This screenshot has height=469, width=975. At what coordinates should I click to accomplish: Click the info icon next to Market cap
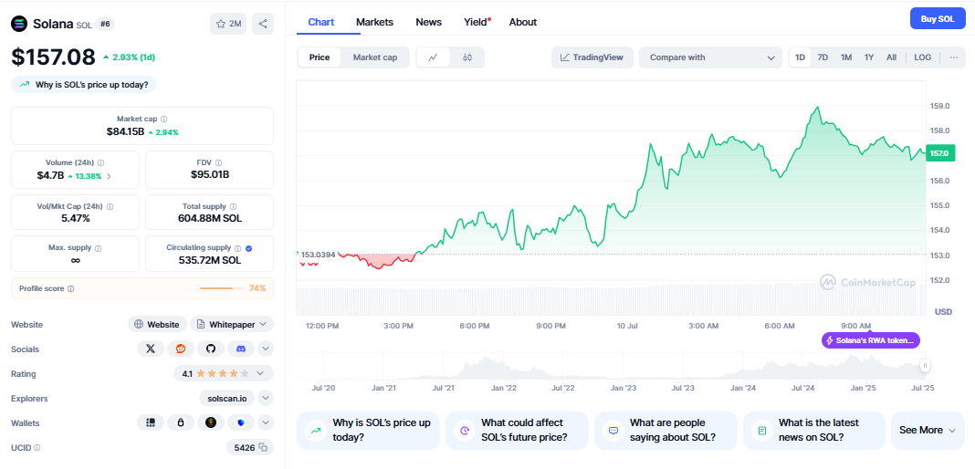click(x=164, y=119)
